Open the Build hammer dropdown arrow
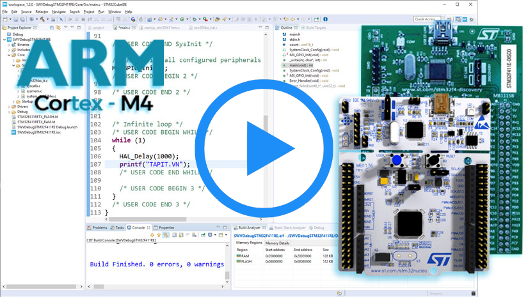Screen dimensions: 528x297 click(x=47, y=19)
